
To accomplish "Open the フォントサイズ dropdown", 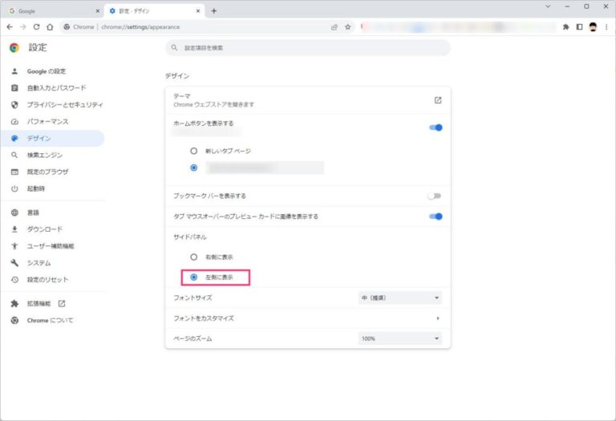I will (399, 298).
